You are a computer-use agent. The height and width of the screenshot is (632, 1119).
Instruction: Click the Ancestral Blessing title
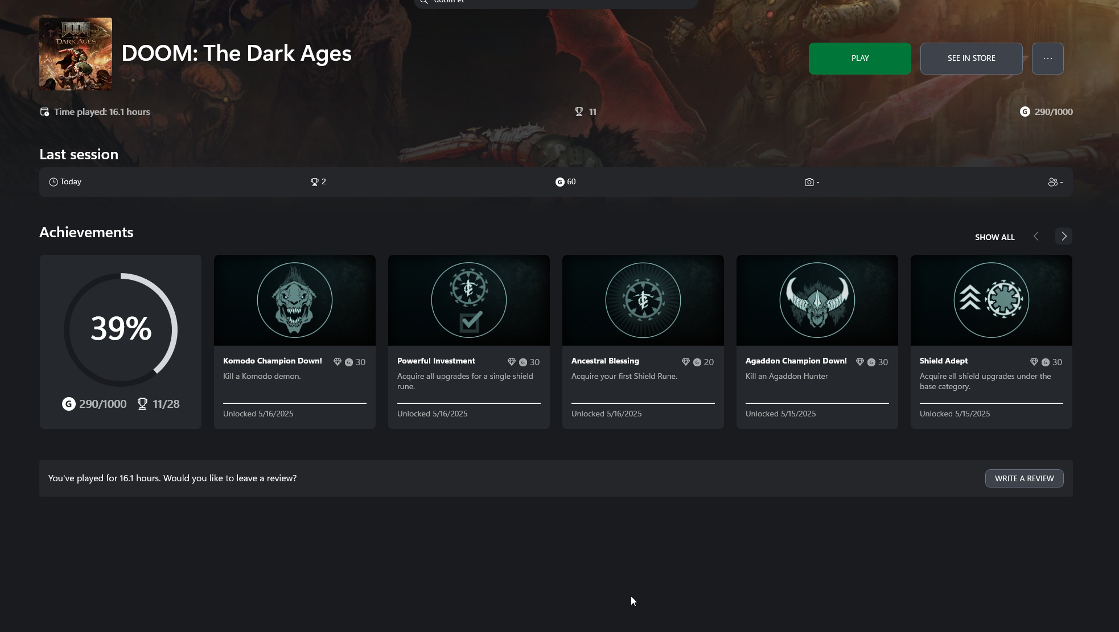tap(605, 361)
